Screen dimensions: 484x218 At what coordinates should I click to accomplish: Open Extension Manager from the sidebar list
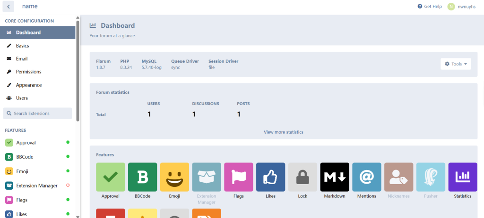(38, 186)
